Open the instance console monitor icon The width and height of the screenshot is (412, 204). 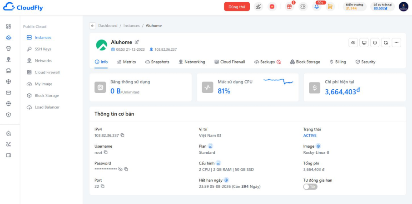[364, 43]
